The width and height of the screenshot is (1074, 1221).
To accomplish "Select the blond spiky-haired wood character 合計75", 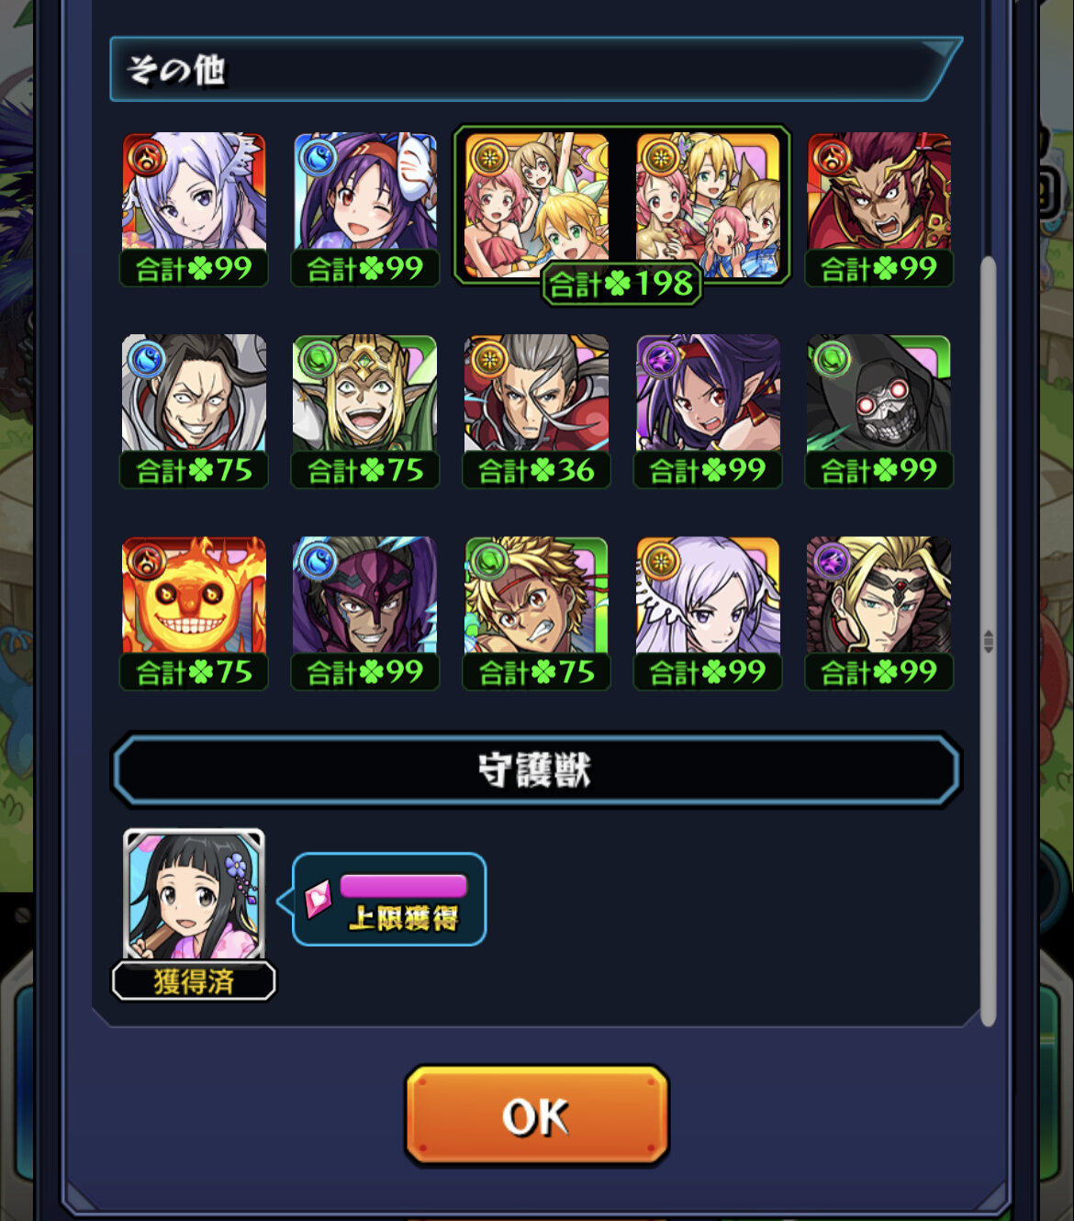I will coord(536,613).
